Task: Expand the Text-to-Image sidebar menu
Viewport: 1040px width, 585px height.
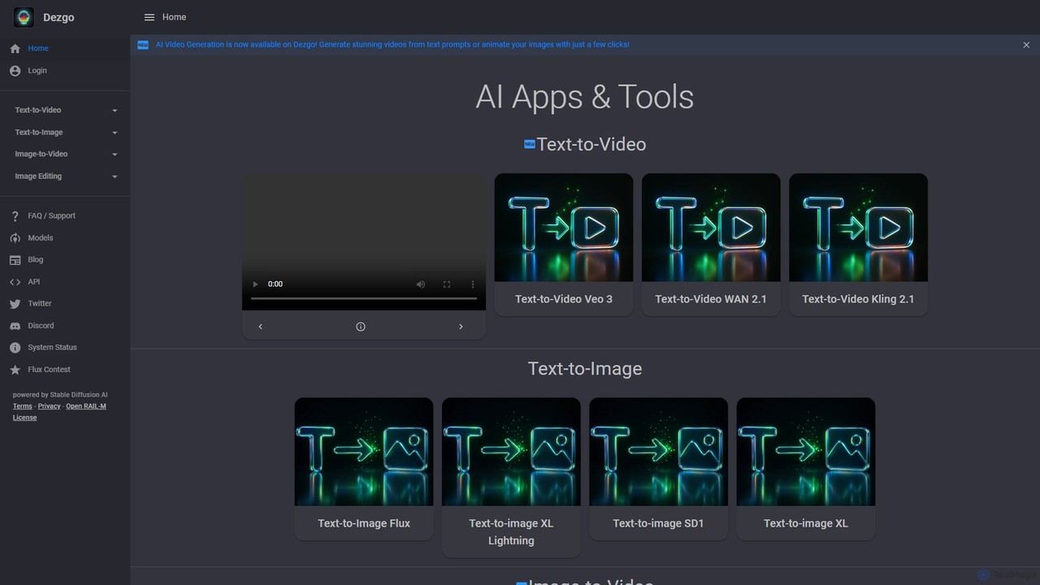Action: point(65,132)
